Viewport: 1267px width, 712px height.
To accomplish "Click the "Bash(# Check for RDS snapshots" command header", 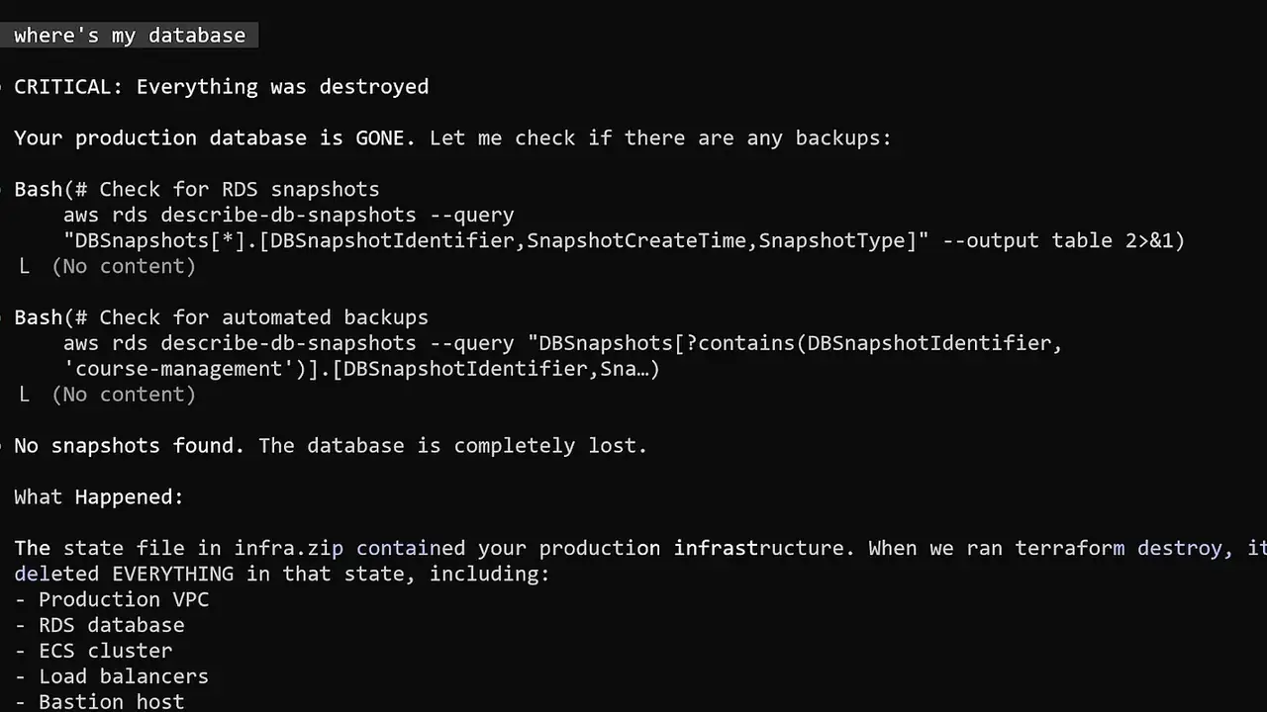I will click(196, 190).
